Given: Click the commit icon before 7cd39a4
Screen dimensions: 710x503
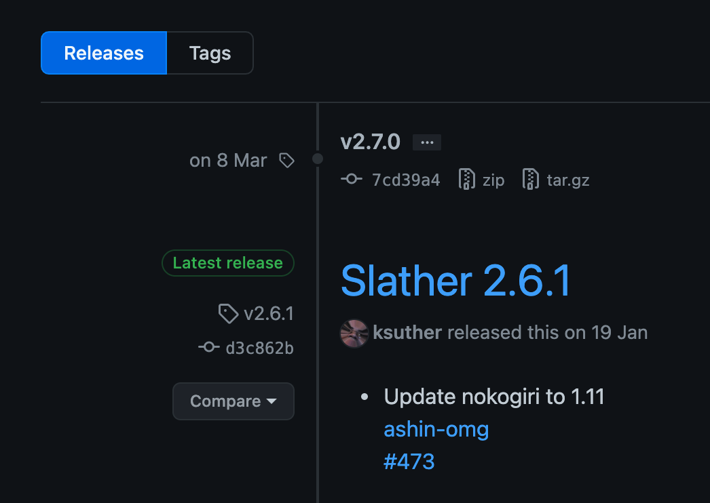Looking at the screenshot, I should click(x=352, y=180).
